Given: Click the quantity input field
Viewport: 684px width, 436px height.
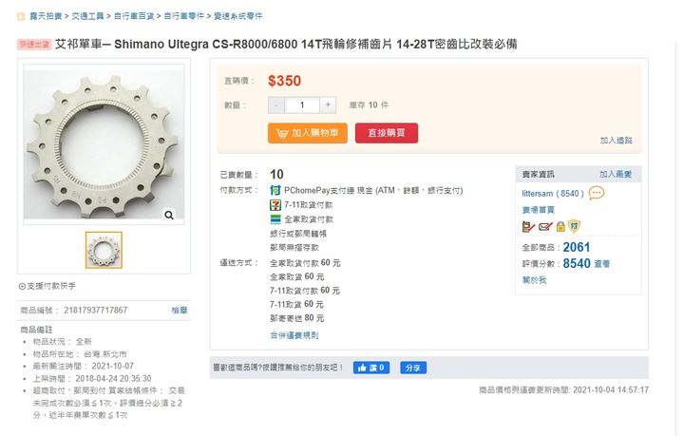Looking at the screenshot, I should coord(302,105).
